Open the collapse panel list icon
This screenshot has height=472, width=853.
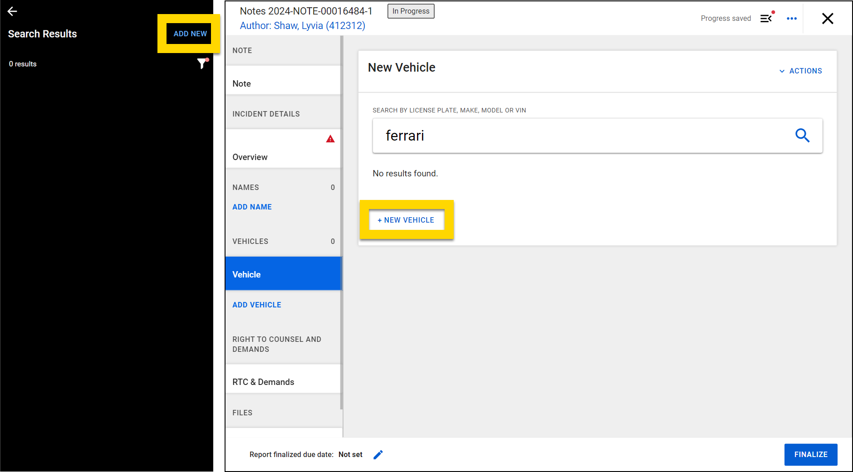(x=766, y=19)
